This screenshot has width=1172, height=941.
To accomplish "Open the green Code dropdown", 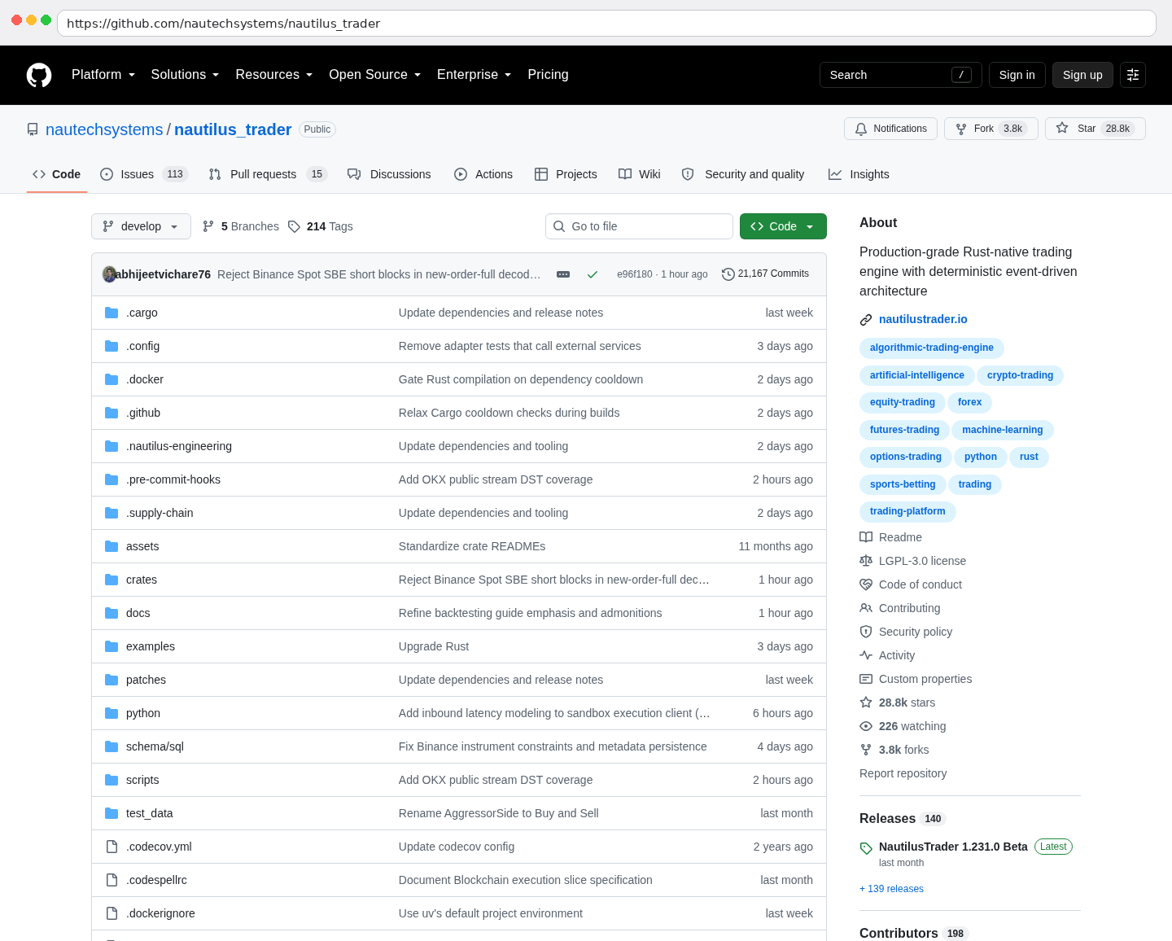I will click(783, 226).
